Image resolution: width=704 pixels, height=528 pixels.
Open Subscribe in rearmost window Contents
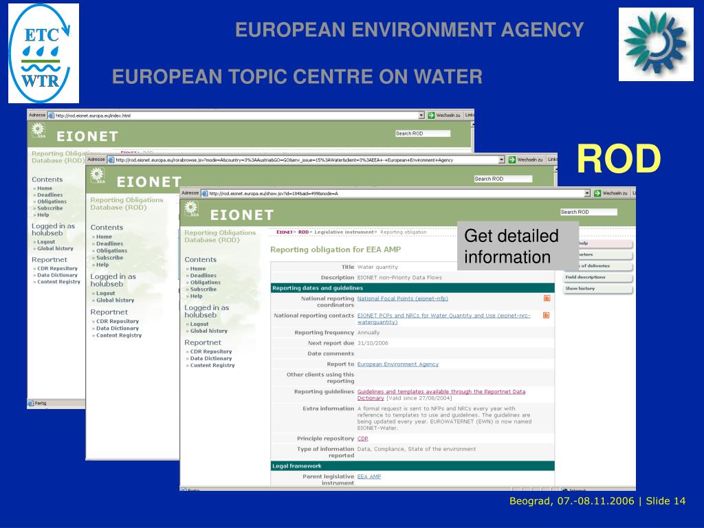49,208
